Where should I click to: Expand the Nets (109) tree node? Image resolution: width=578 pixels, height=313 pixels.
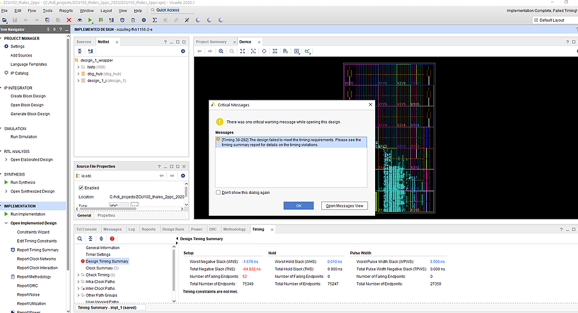(78, 67)
